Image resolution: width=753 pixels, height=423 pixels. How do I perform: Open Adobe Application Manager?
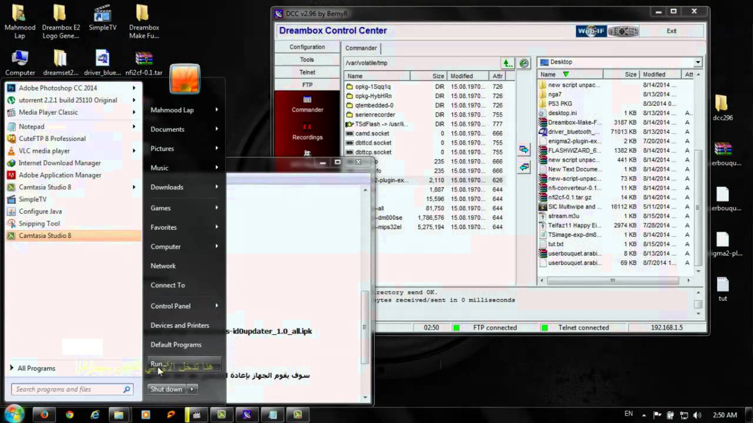tap(60, 175)
